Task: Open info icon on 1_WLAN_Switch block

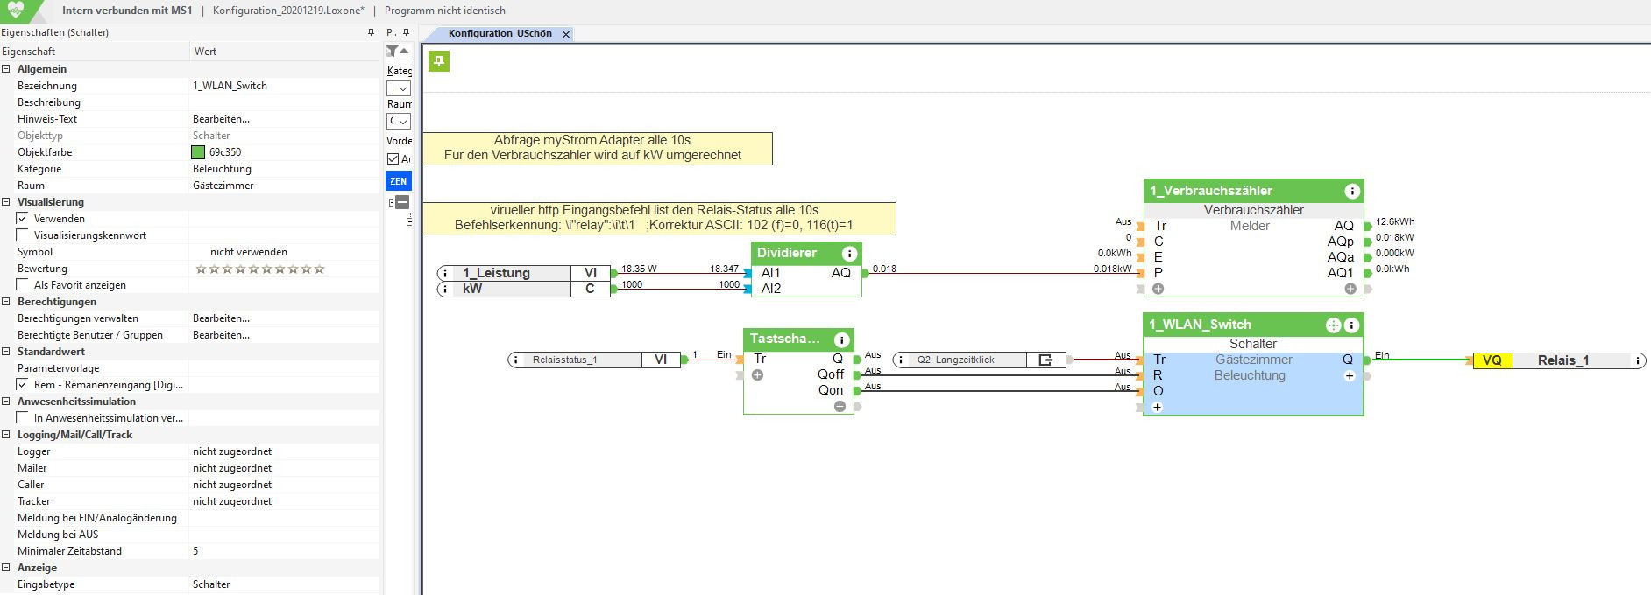Action: click(x=1351, y=325)
